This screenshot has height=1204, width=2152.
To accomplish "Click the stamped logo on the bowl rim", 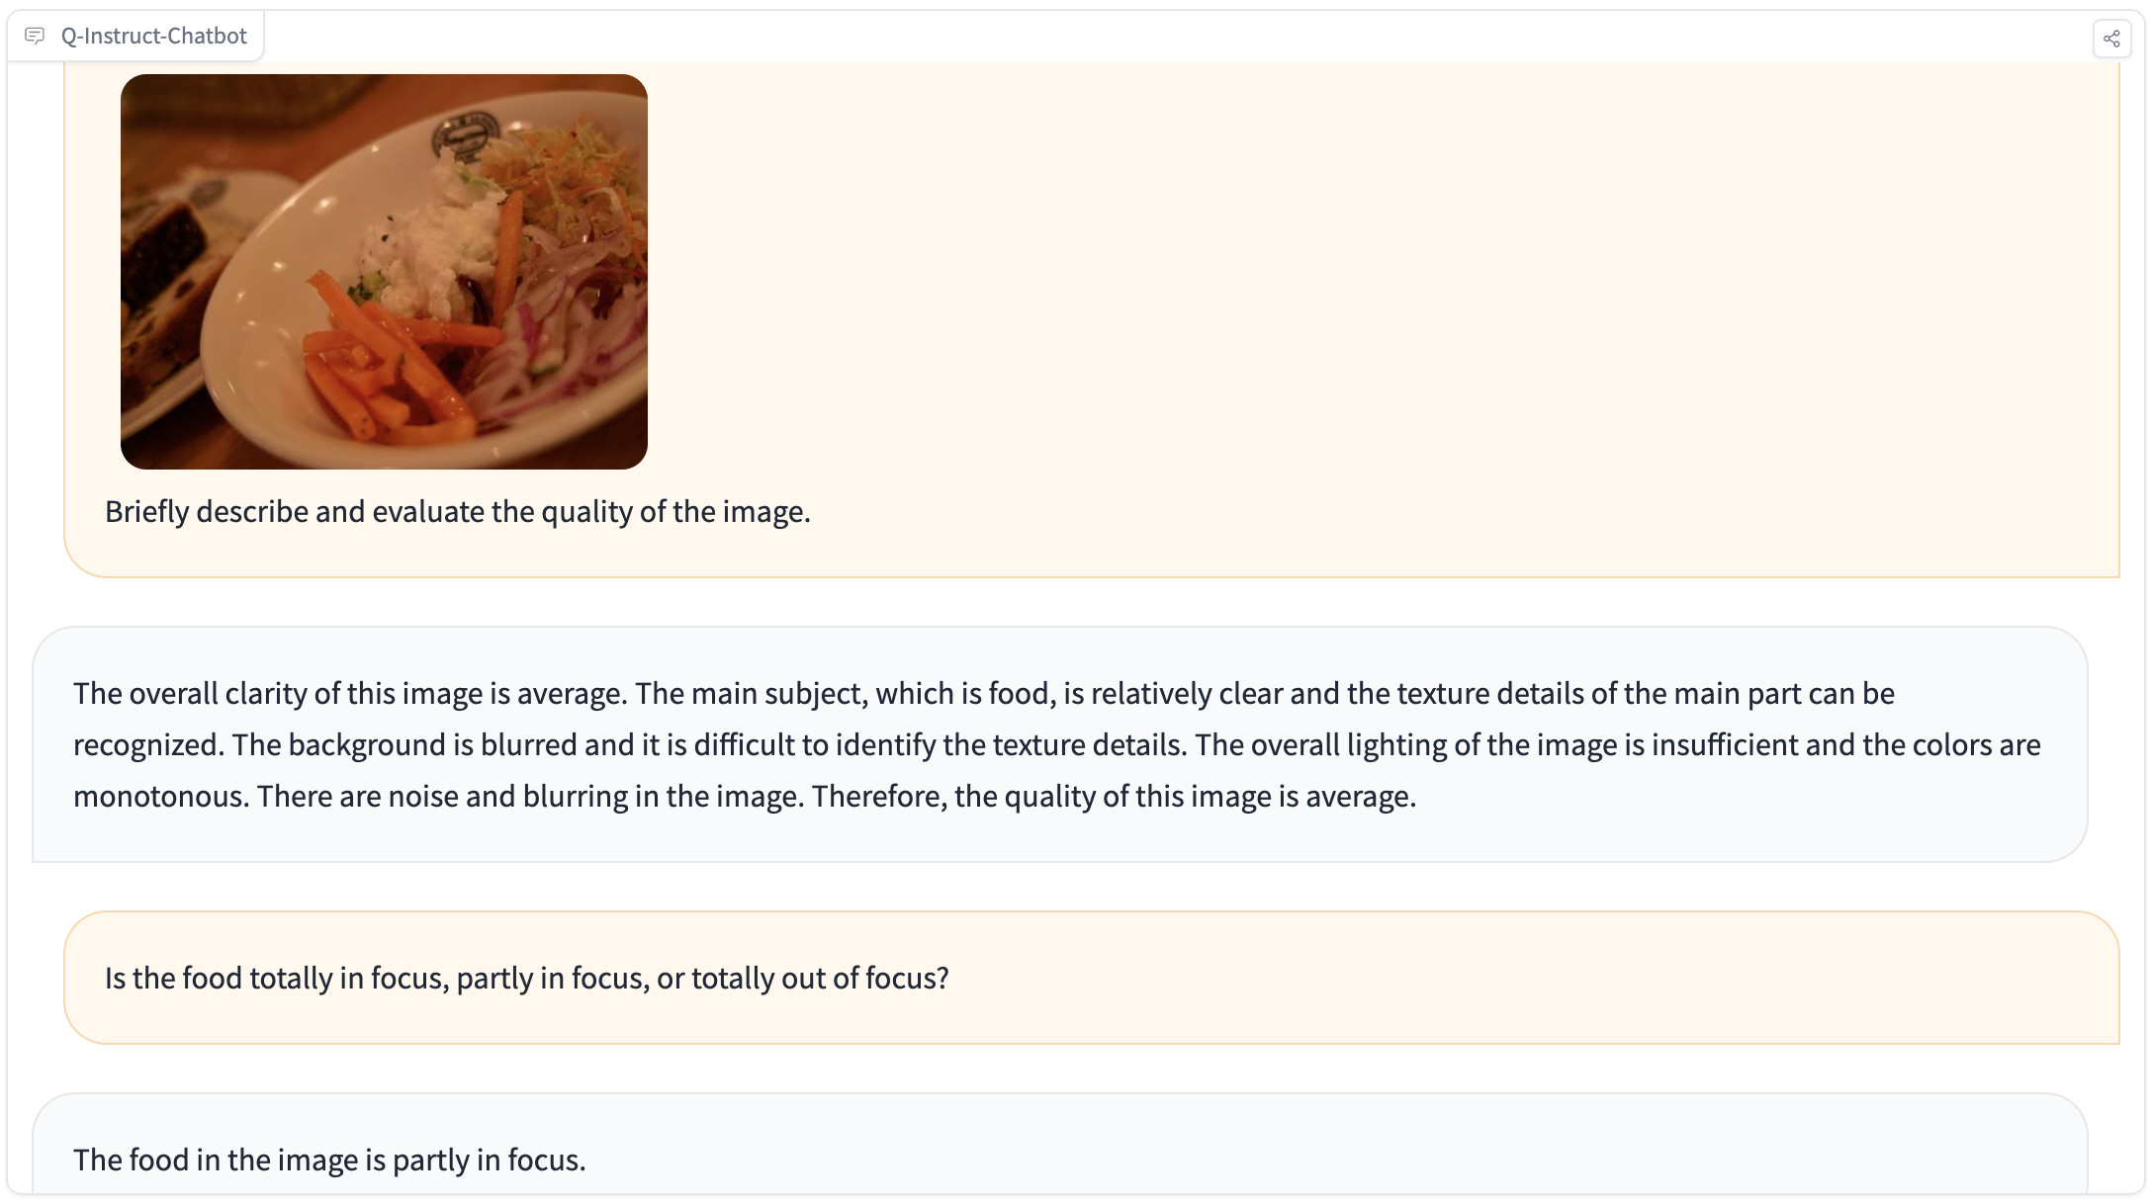I will tap(465, 138).
